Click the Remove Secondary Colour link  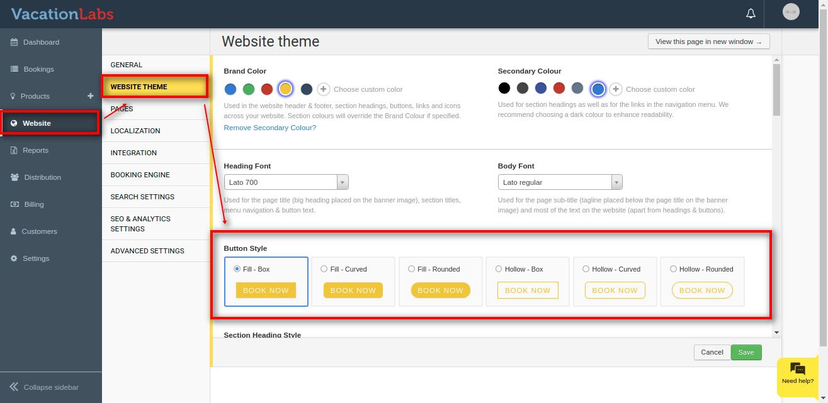tap(269, 128)
